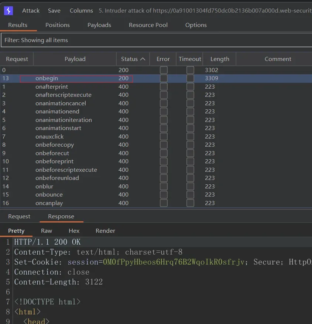Select the onanimationcancel payload row
The height and width of the screenshot is (324, 312).
156,103
